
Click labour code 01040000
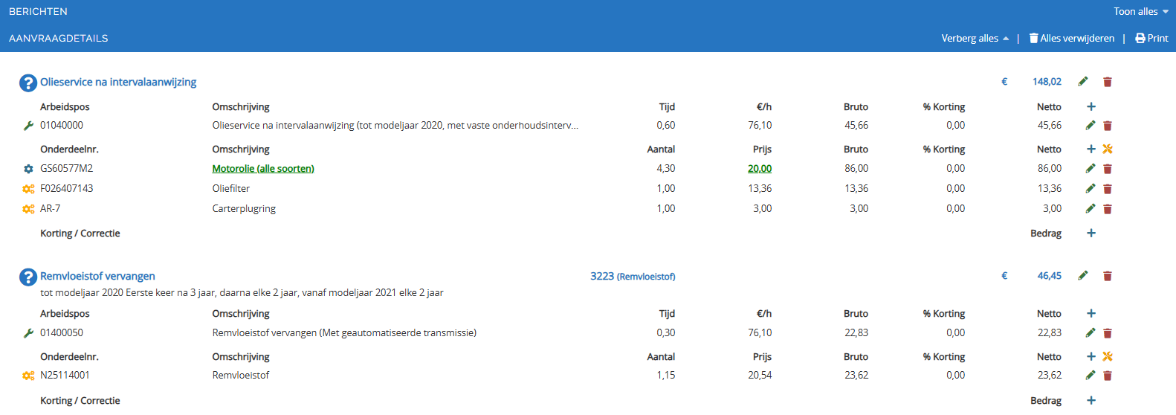point(62,126)
